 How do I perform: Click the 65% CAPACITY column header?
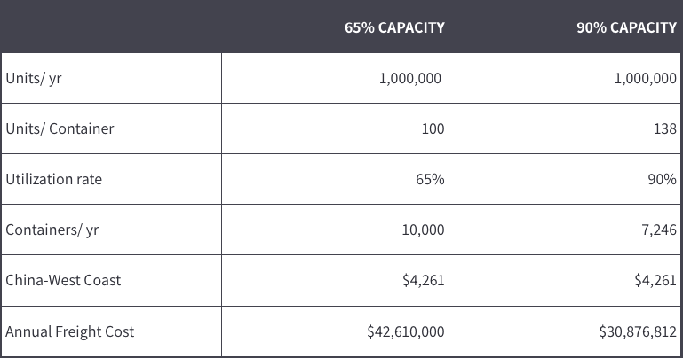click(x=394, y=27)
